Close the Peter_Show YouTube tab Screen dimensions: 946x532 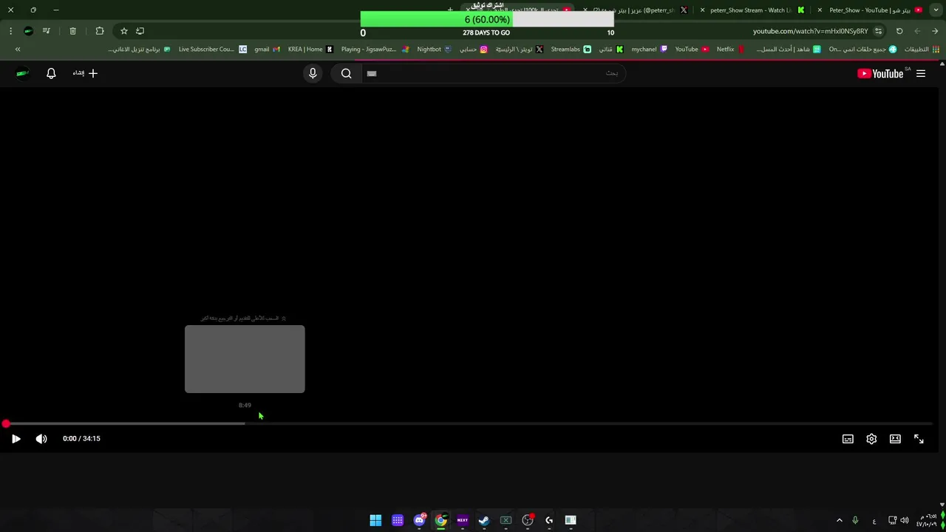tap(820, 10)
